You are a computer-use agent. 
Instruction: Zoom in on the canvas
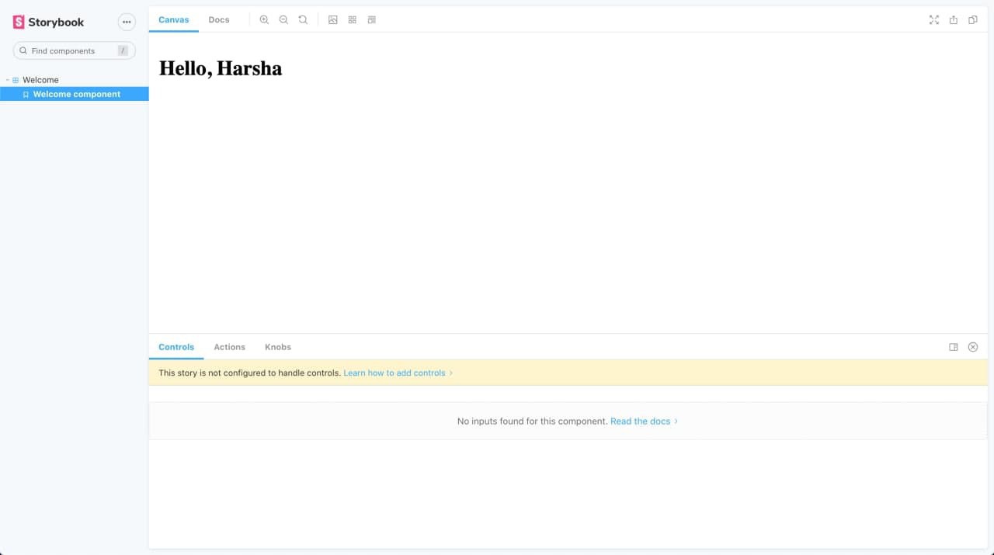click(265, 19)
